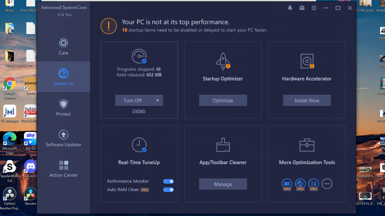Click the Startup Optimizer rocket icon
The image size is (385, 216).
coord(223,61)
